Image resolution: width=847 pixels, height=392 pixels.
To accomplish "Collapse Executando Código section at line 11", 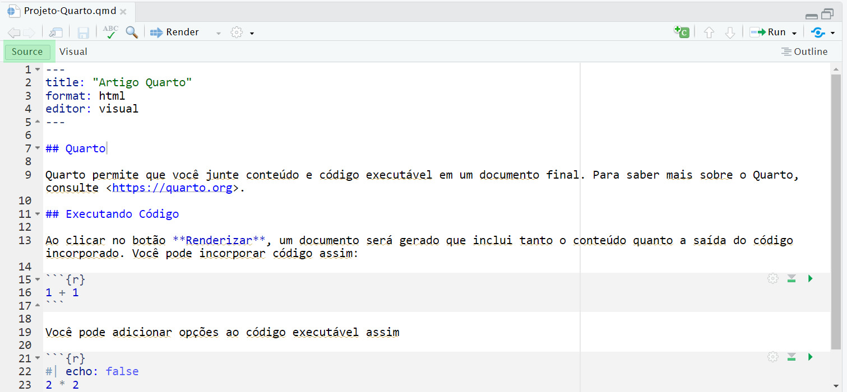I will pyautogui.click(x=38, y=214).
